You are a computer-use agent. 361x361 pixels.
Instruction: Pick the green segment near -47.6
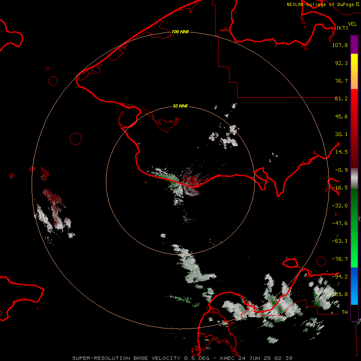coord(354,228)
